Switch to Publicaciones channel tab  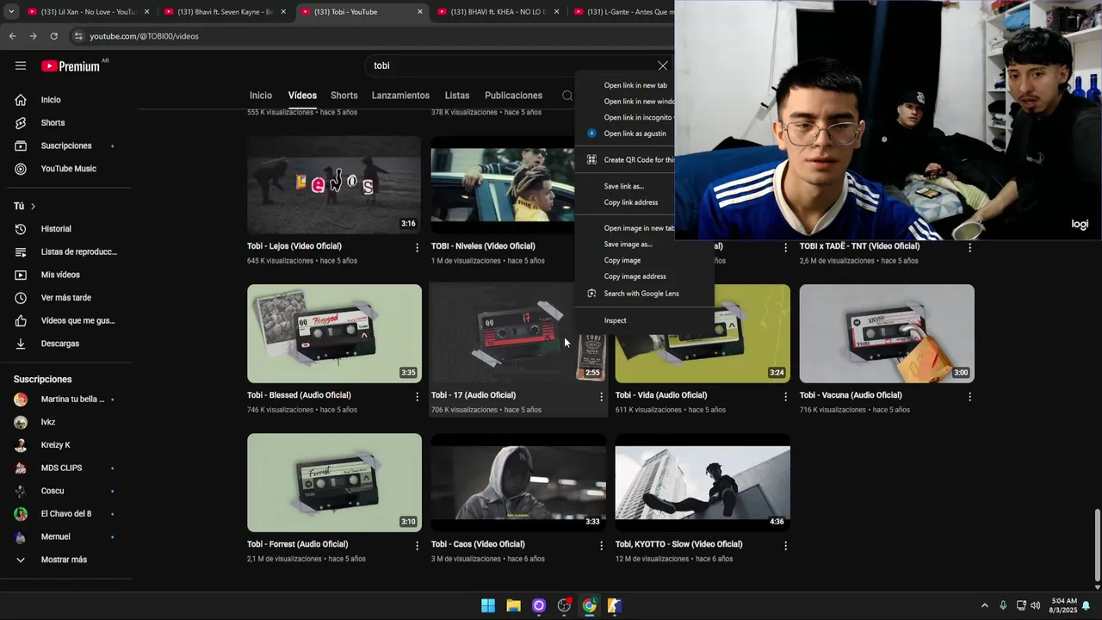pyautogui.click(x=513, y=96)
